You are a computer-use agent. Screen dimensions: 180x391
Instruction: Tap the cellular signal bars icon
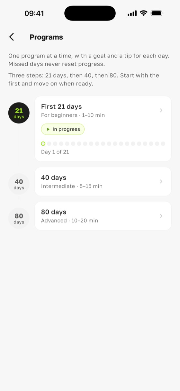click(132, 13)
